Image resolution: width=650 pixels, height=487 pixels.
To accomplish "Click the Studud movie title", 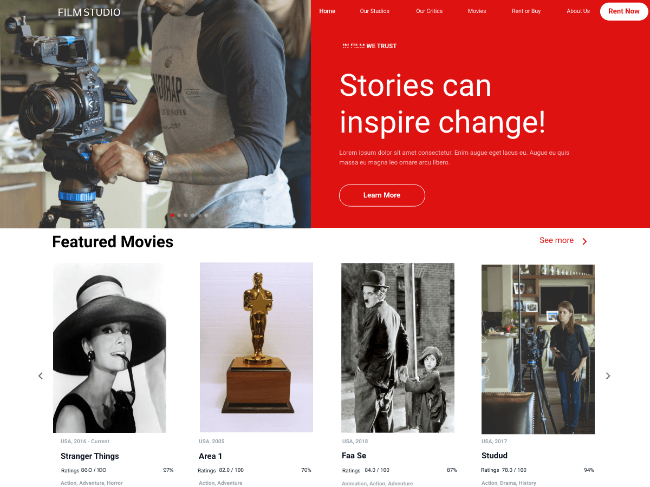I will pyautogui.click(x=494, y=455).
